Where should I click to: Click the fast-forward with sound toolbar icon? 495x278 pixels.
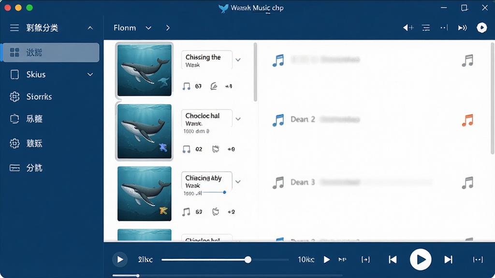tap(463, 28)
